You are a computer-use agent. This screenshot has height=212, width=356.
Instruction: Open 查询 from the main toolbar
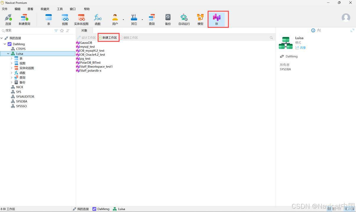[x=152, y=20]
